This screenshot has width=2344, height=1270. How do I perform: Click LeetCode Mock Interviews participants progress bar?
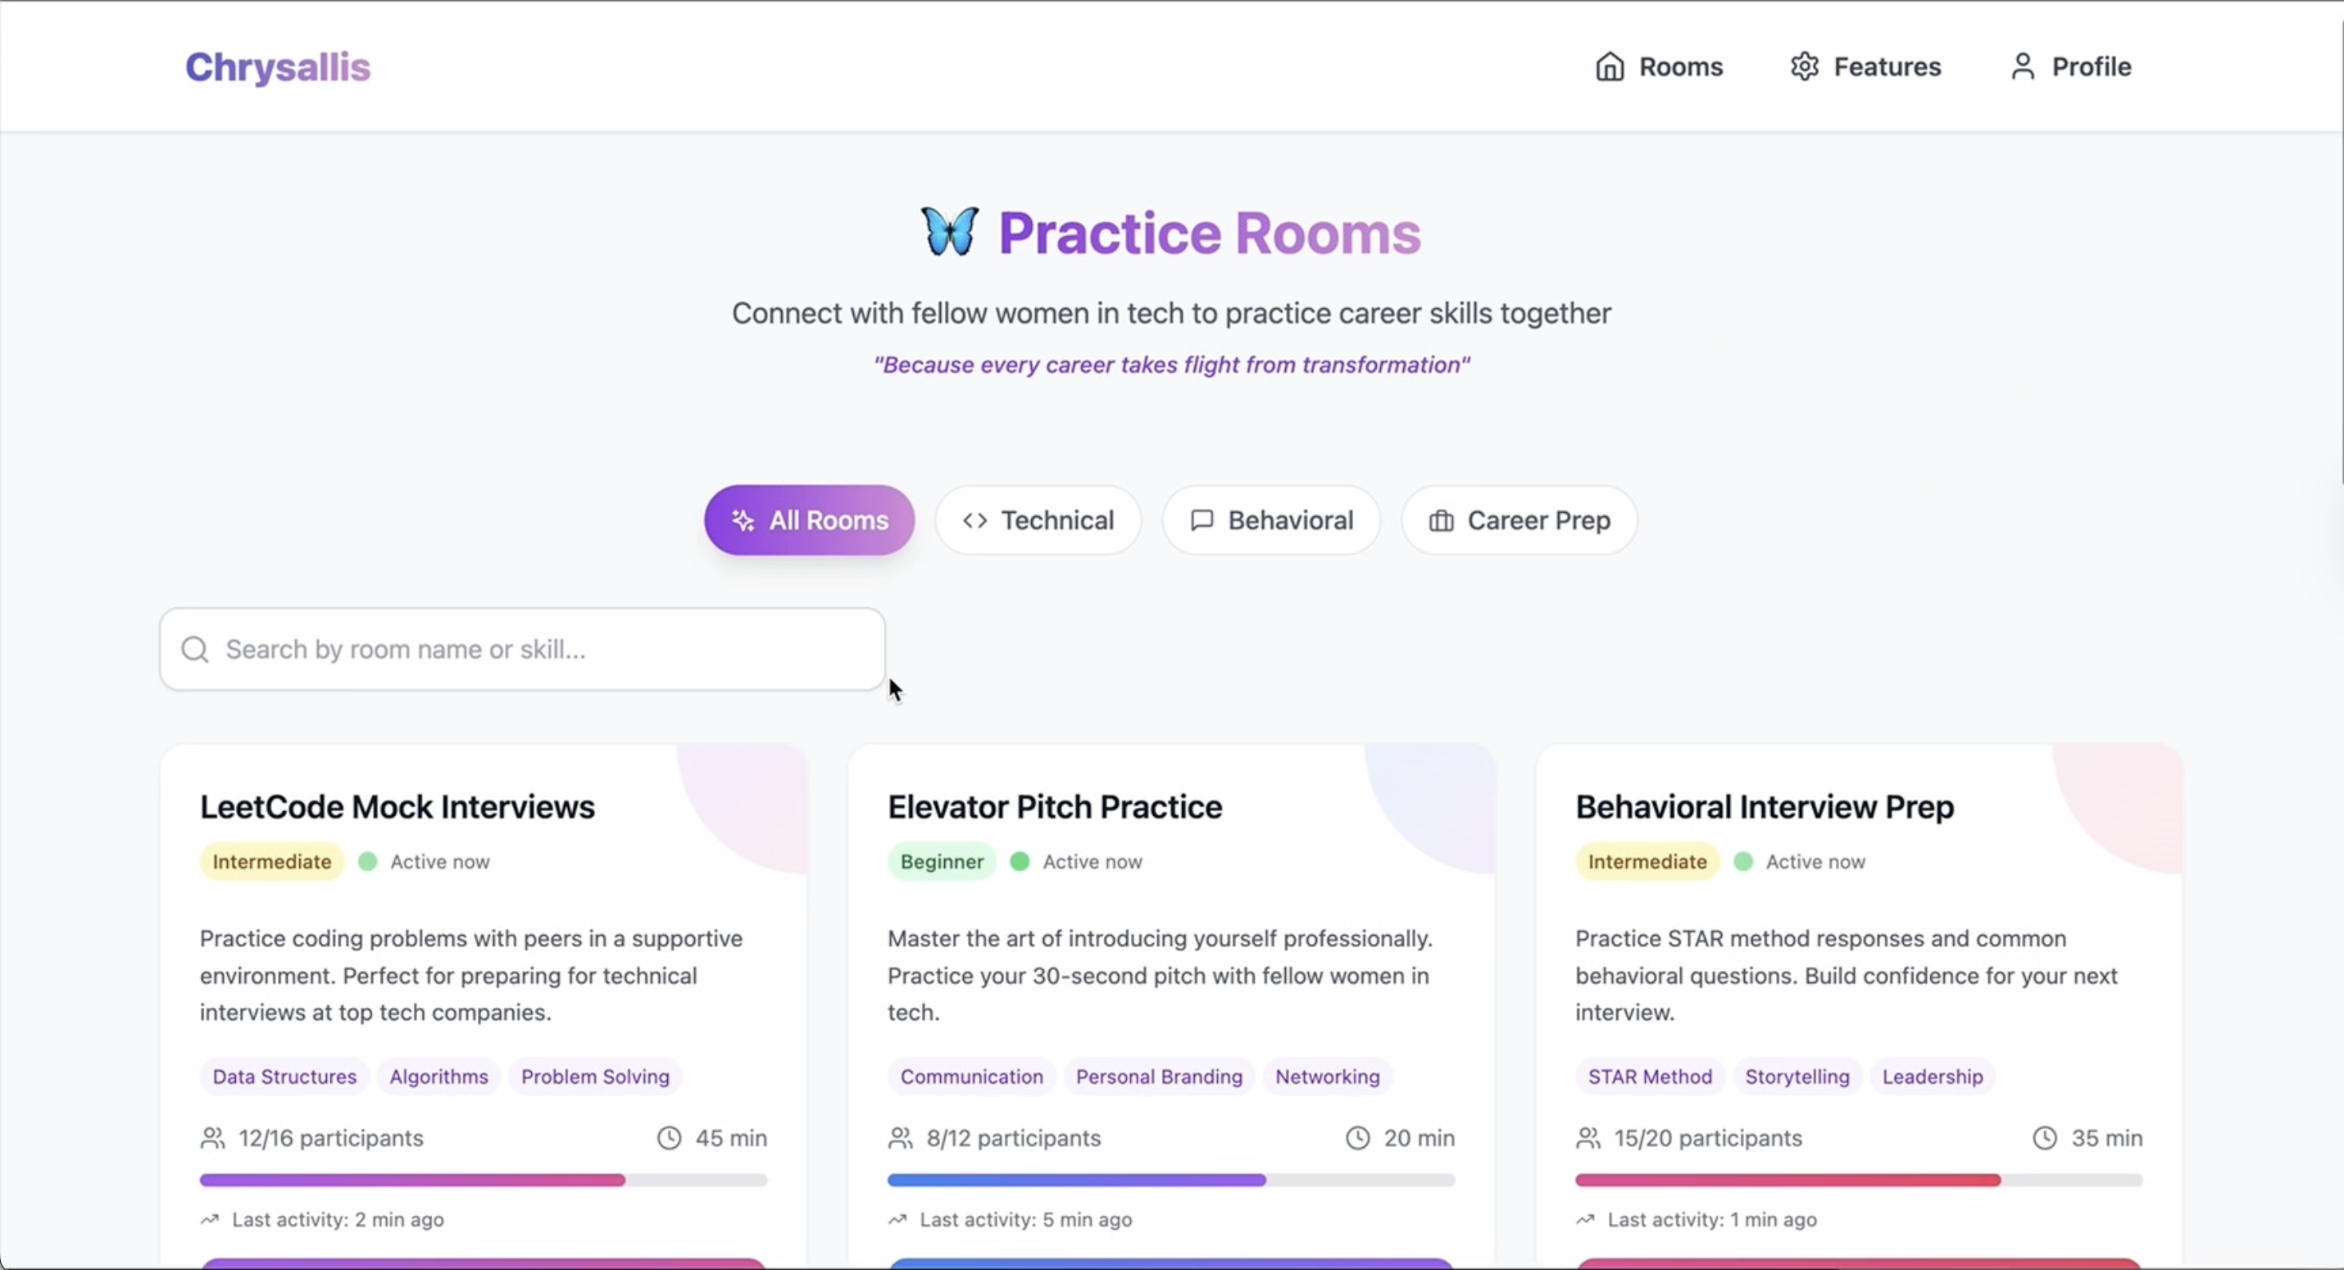pyautogui.click(x=484, y=1180)
